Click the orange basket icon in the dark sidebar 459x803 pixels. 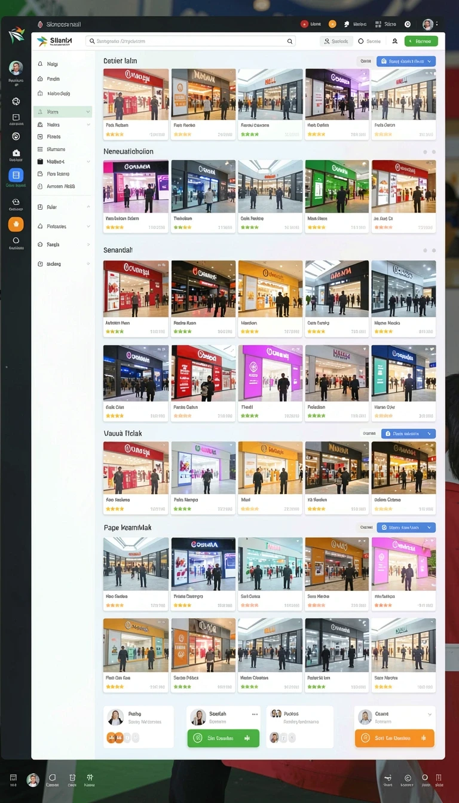tap(16, 225)
